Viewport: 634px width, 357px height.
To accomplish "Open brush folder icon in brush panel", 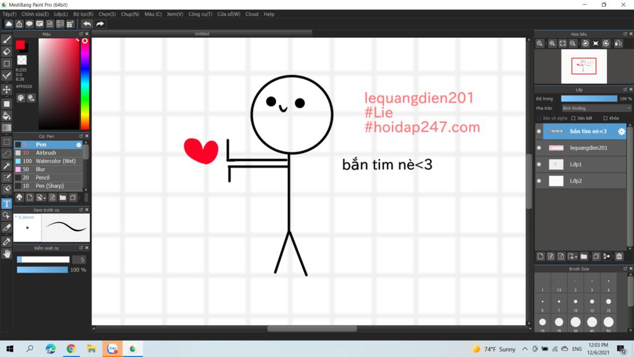I will pyautogui.click(x=63, y=198).
